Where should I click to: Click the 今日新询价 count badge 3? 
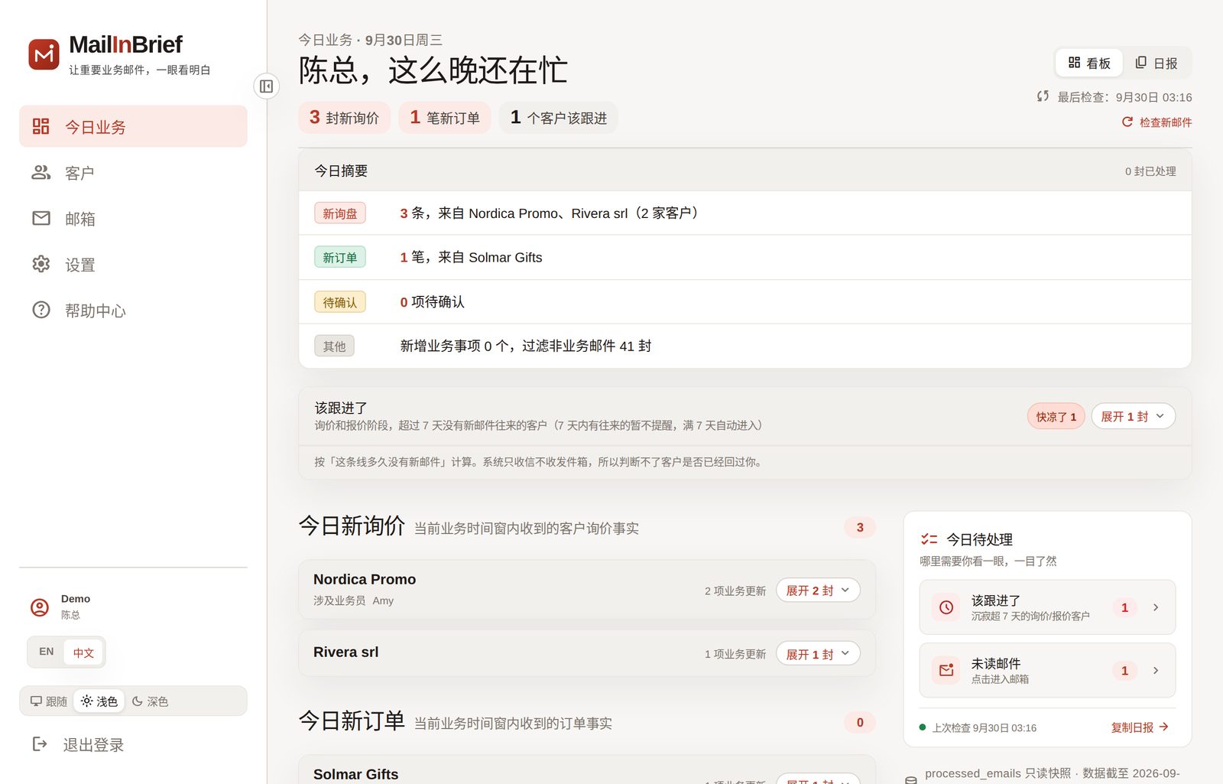coord(860,527)
